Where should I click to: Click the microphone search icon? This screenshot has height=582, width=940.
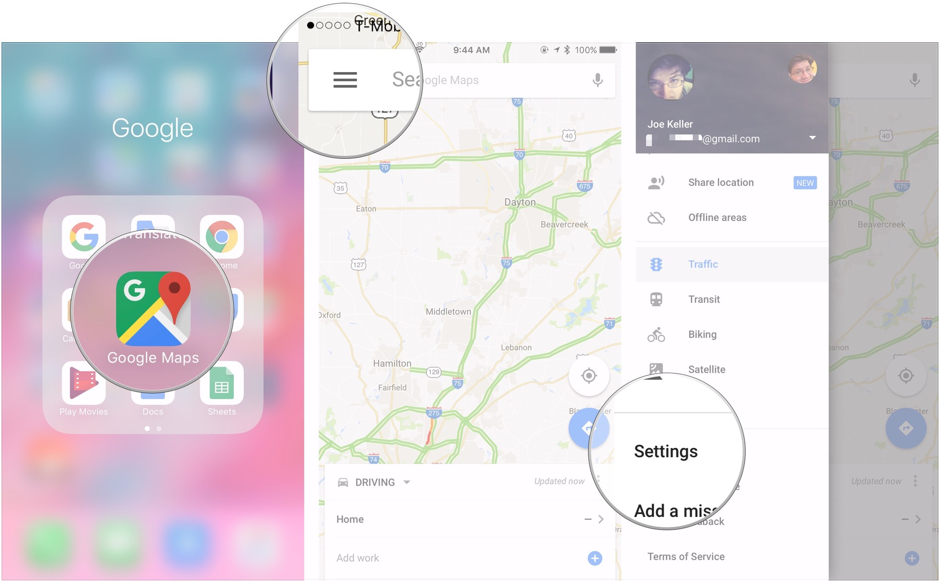coord(598,80)
